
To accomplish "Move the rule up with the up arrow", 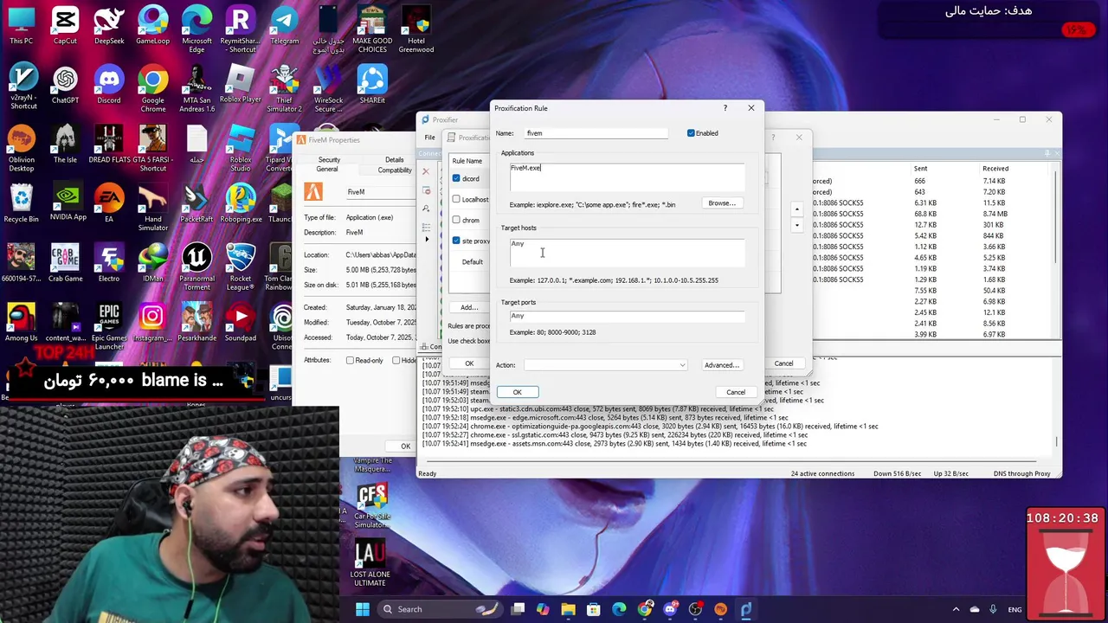I will coord(797,209).
